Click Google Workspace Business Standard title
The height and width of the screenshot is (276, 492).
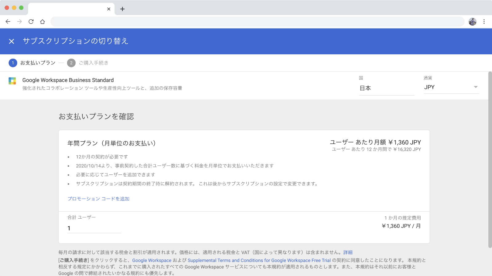coord(68,80)
